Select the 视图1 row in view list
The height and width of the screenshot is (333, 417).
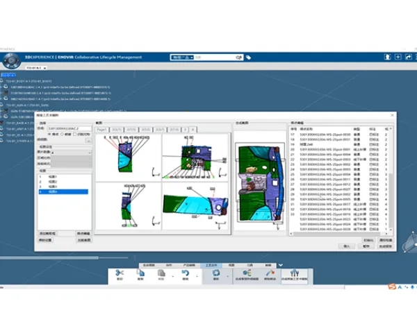tap(63, 177)
